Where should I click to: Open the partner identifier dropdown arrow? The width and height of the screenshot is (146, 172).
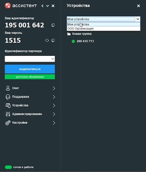(x=52, y=59)
